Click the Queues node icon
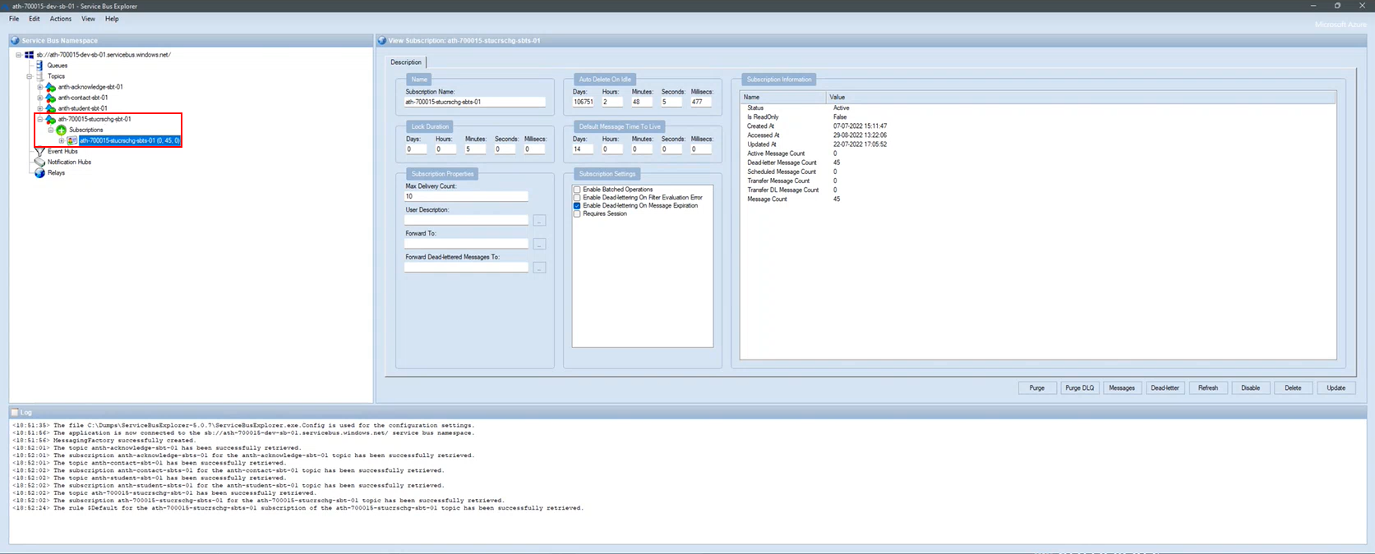This screenshot has width=1375, height=554. (x=39, y=66)
